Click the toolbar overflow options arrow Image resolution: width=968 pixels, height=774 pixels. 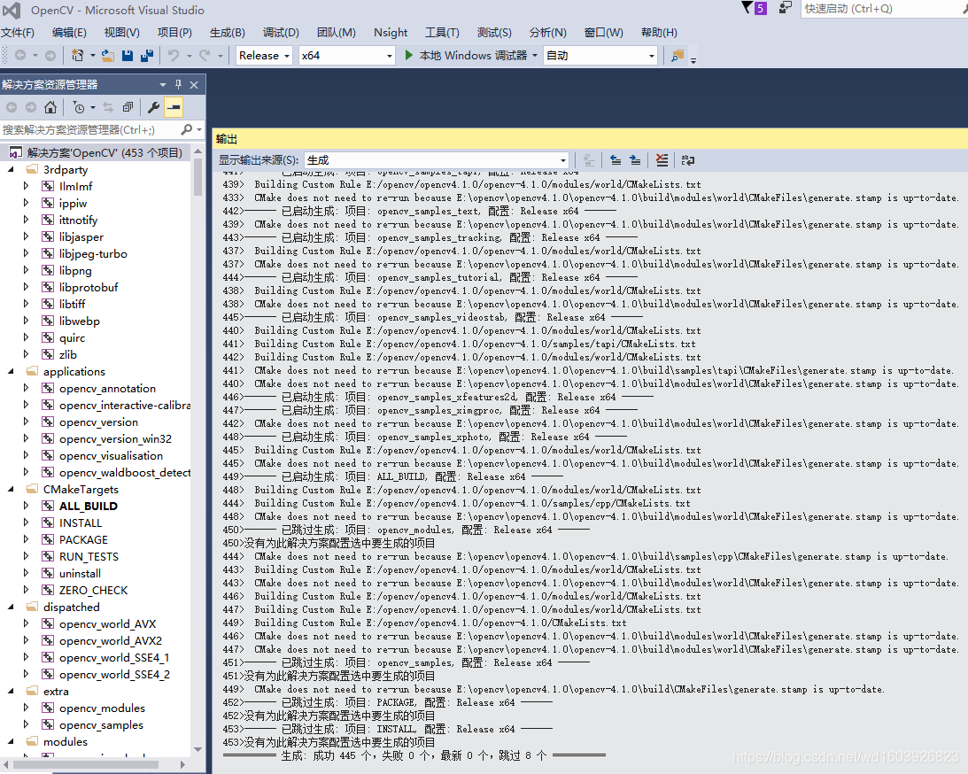693,60
